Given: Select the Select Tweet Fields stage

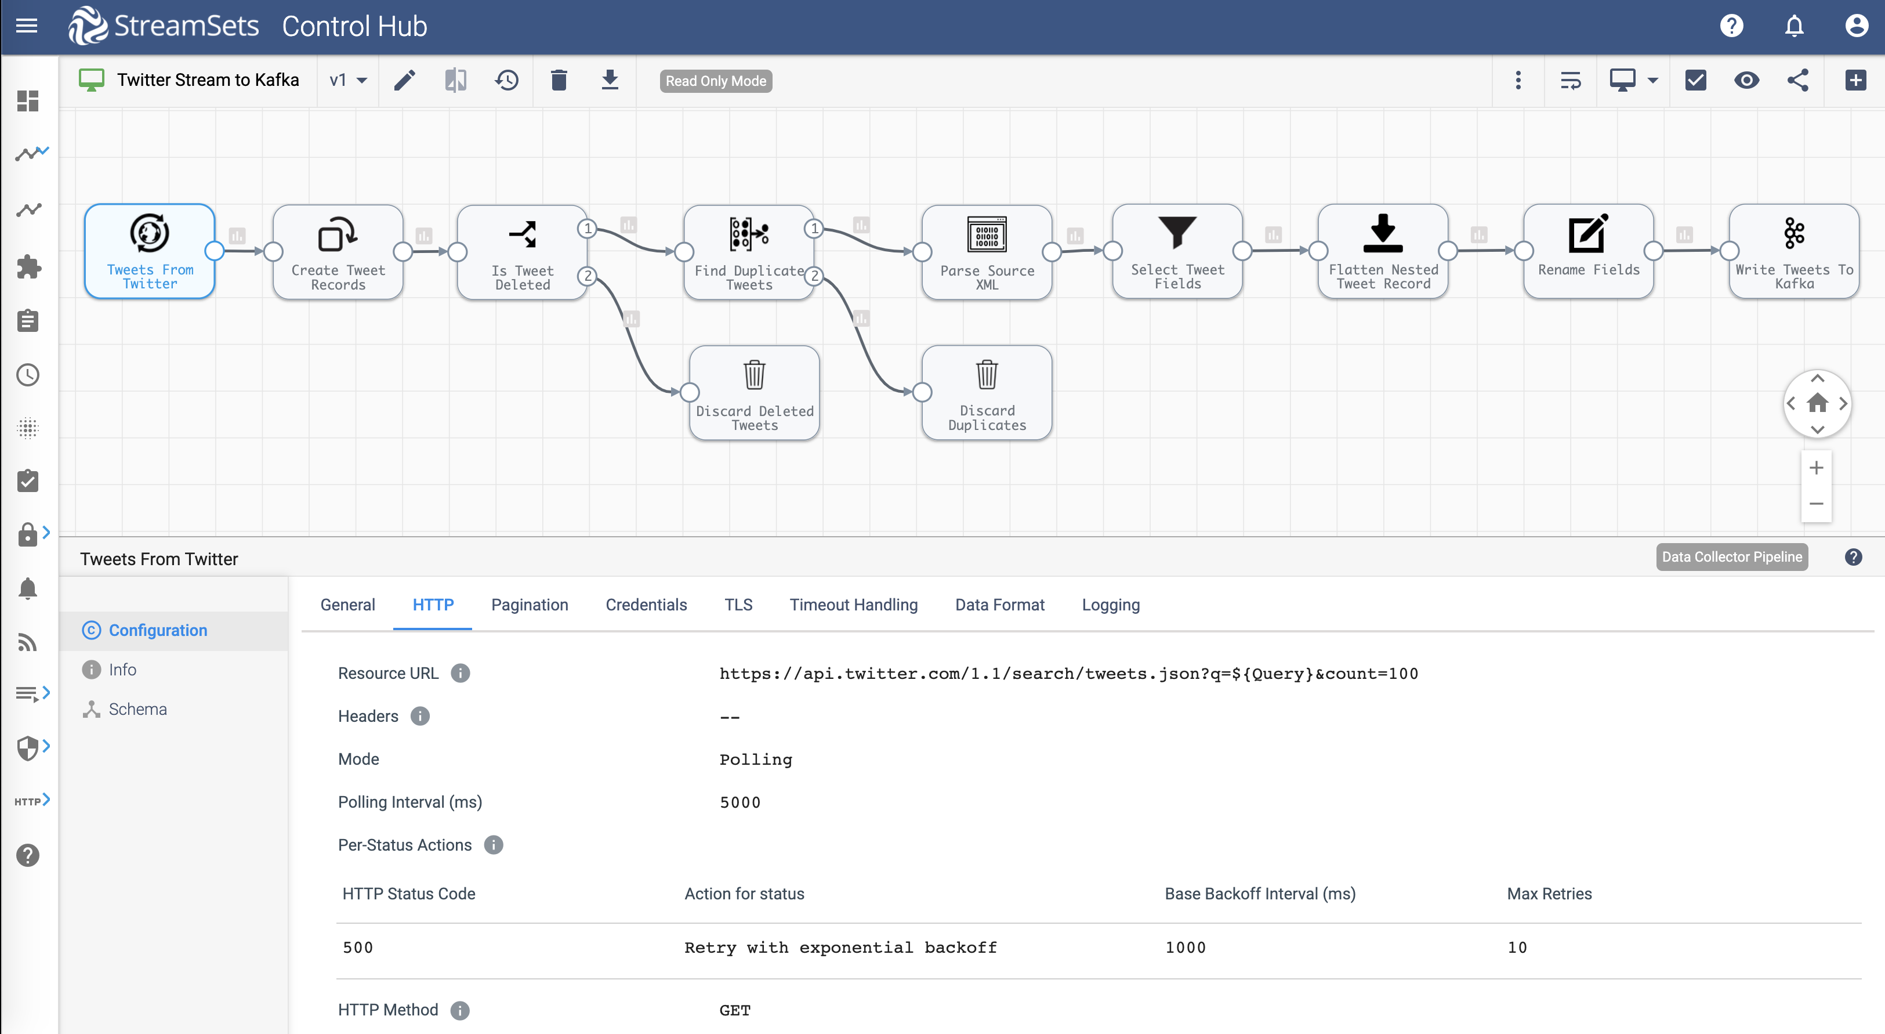Looking at the screenshot, I should click(1177, 251).
